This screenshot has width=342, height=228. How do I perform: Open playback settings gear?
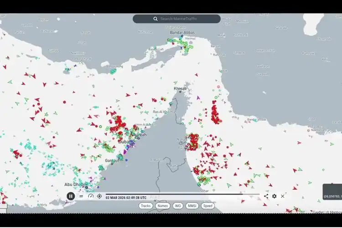click(x=274, y=196)
